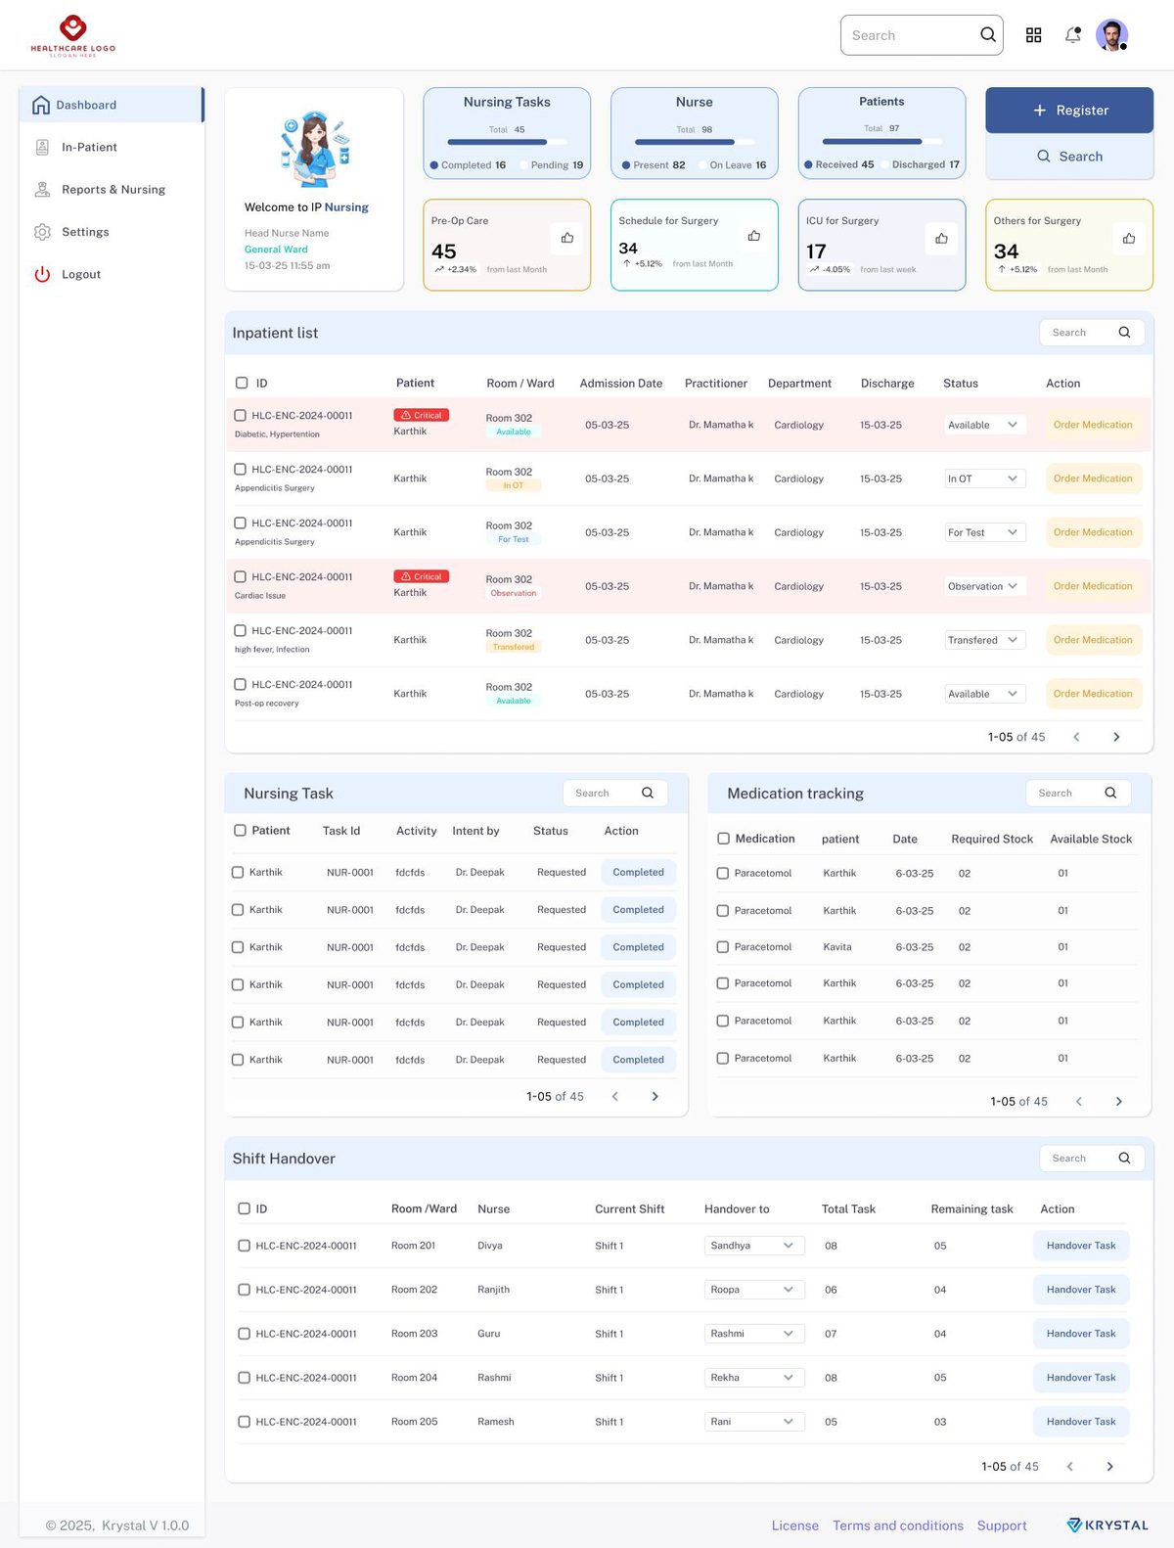Image resolution: width=1174 pixels, height=1548 pixels.
Task: Click the Search button below Register
Action: [x=1069, y=157]
